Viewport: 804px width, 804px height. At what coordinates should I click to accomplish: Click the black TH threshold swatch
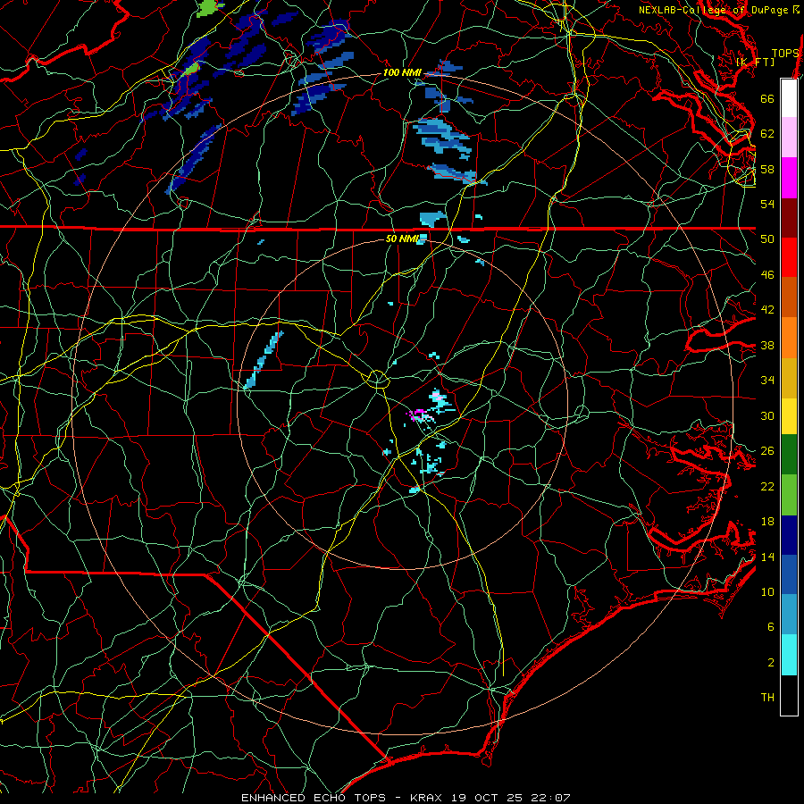tap(789, 695)
